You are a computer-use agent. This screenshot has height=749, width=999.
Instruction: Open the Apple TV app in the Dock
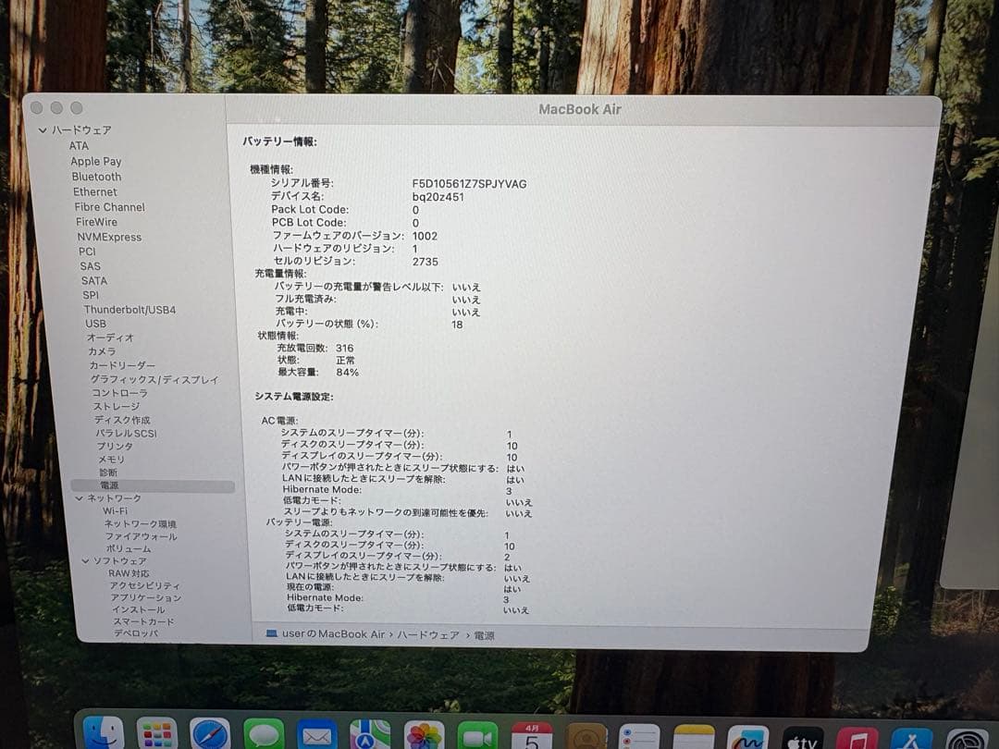coord(802,740)
